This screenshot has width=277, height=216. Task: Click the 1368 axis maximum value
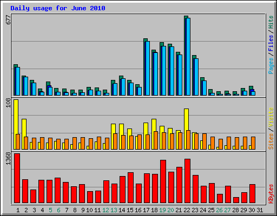click(8, 159)
